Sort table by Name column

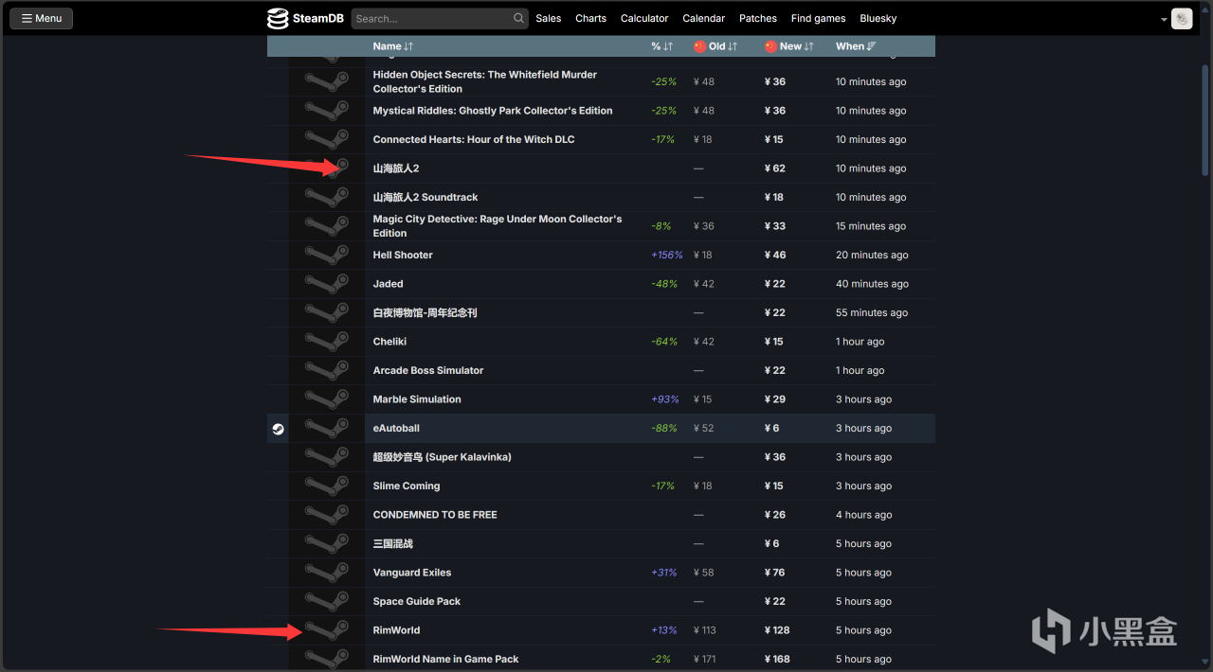pos(392,46)
